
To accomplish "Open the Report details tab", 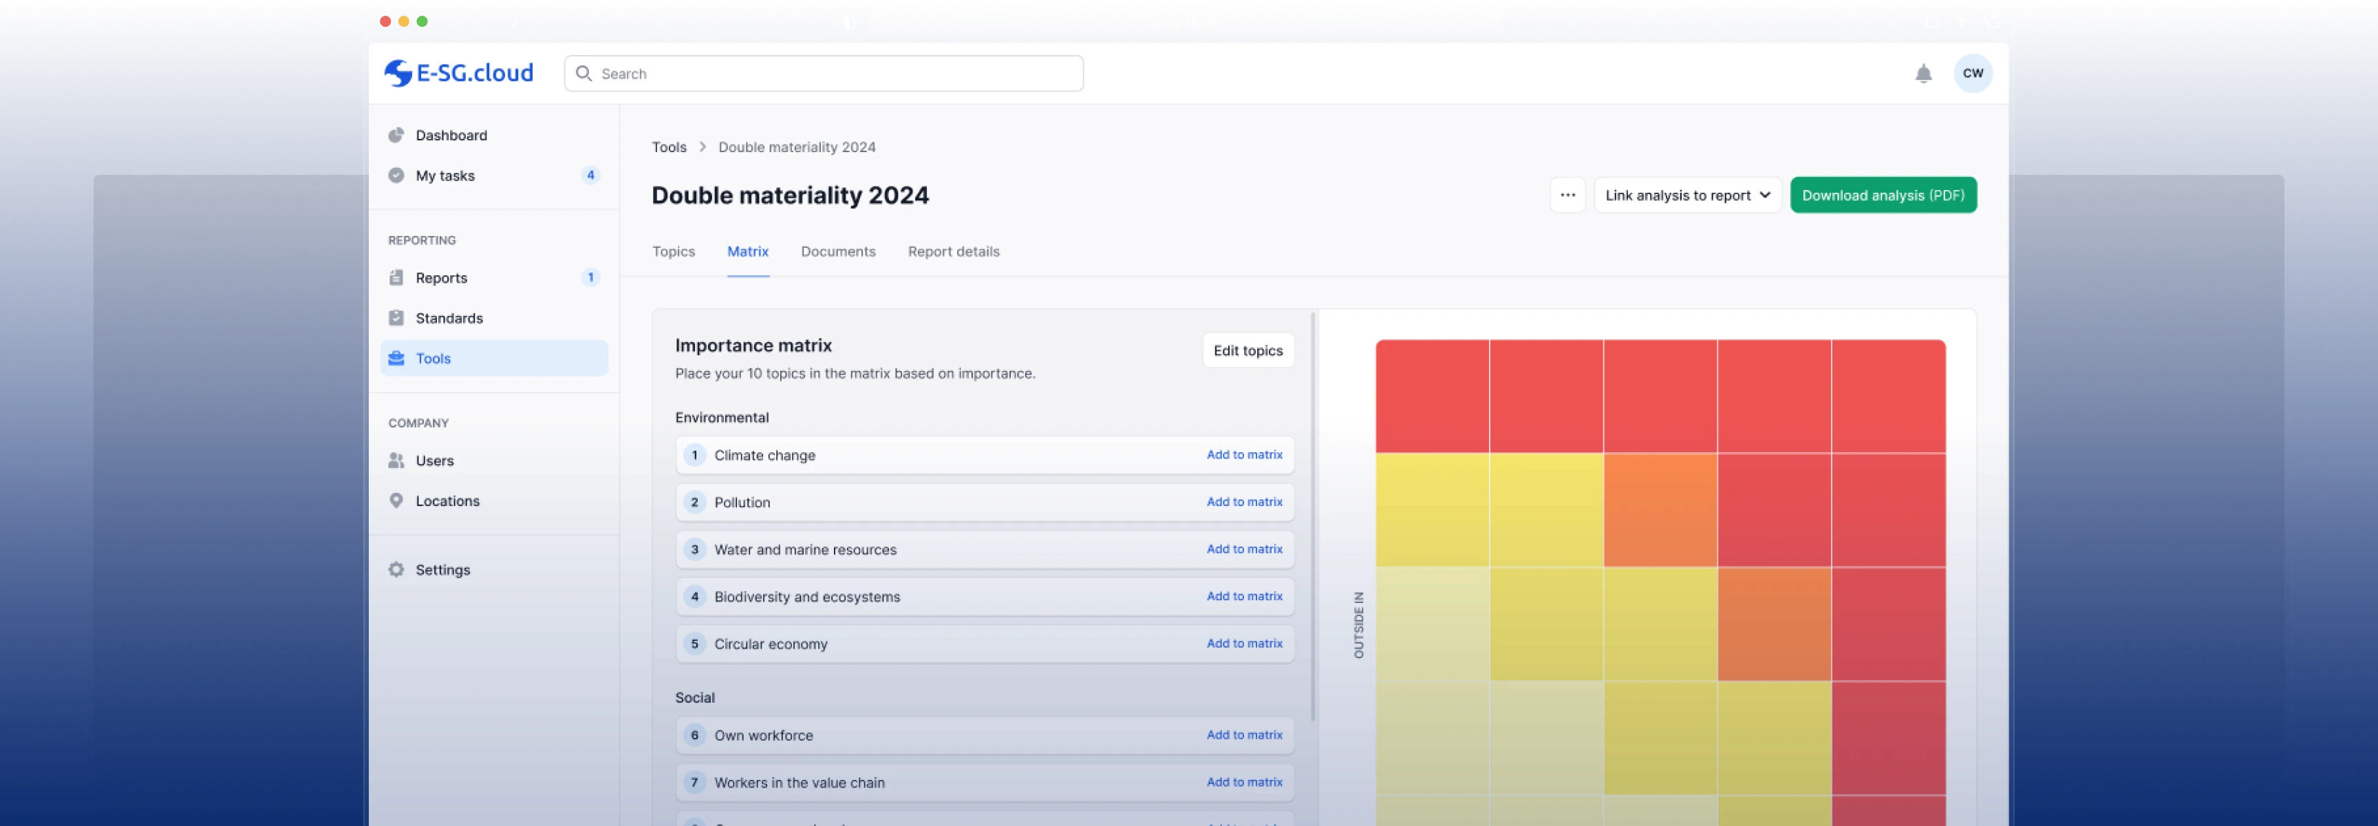I will click(x=953, y=251).
